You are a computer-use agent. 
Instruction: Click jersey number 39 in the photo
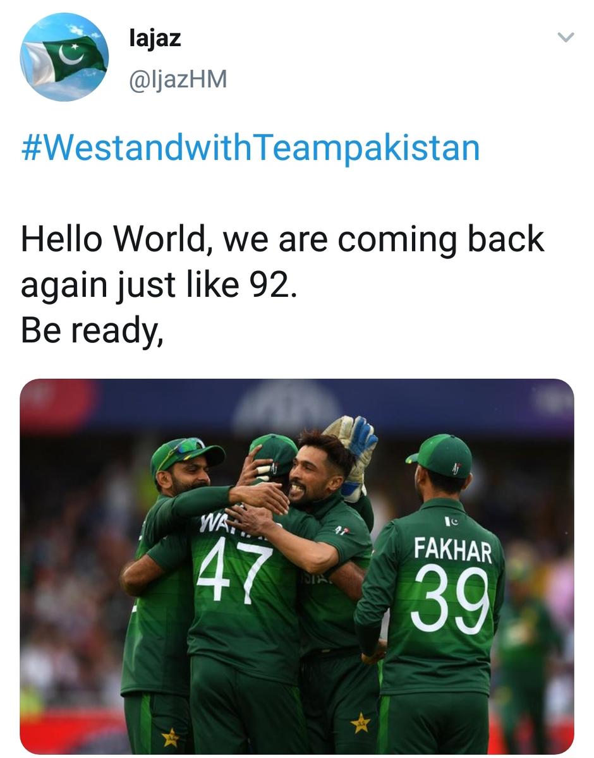point(449,599)
